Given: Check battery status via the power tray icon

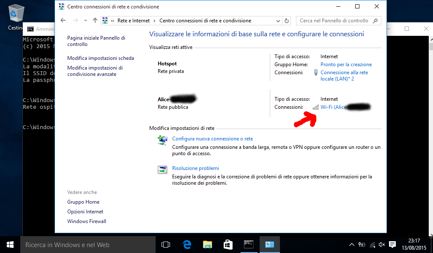Looking at the screenshot, I should (x=361, y=245).
